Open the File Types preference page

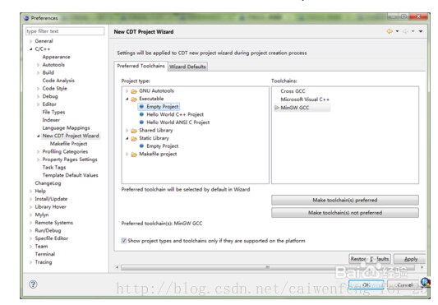point(53,112)
